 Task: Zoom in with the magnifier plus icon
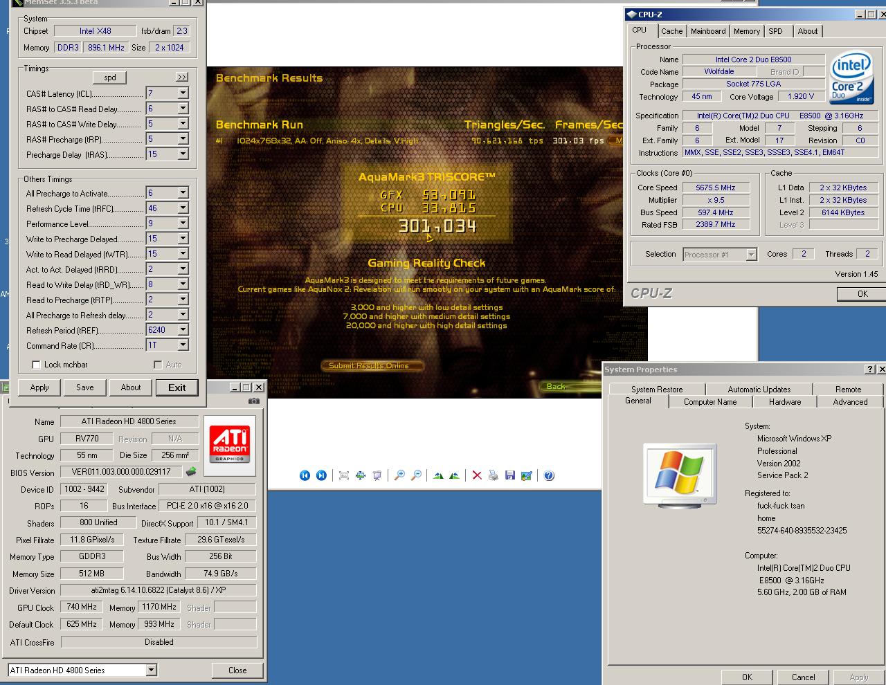(x=399, y=475)
